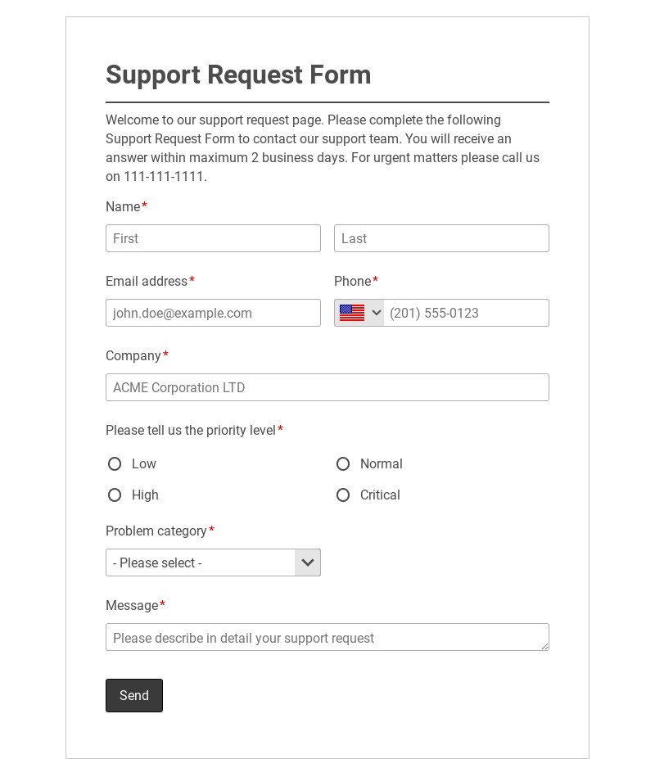655x759 pixels.
Task: Grab the Message textarea resize handle
Action: (x=545, y=647)
